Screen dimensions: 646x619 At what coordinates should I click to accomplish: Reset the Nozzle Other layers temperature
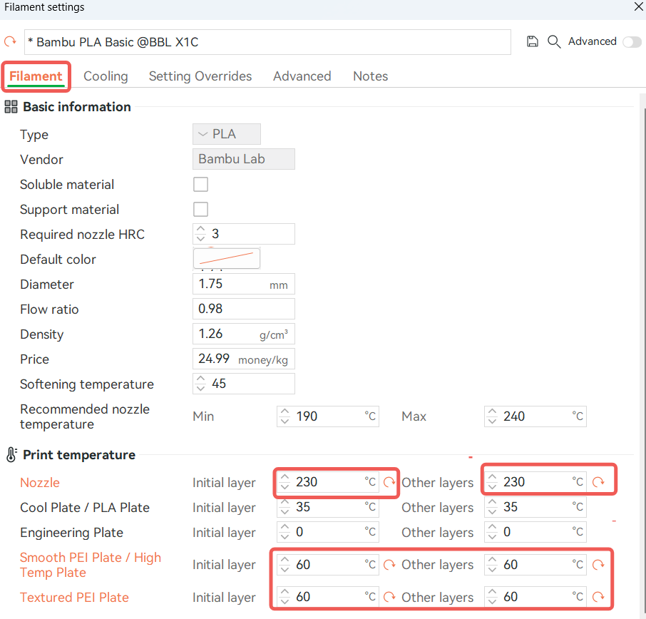pyautogui.click(x=598, y=482)
